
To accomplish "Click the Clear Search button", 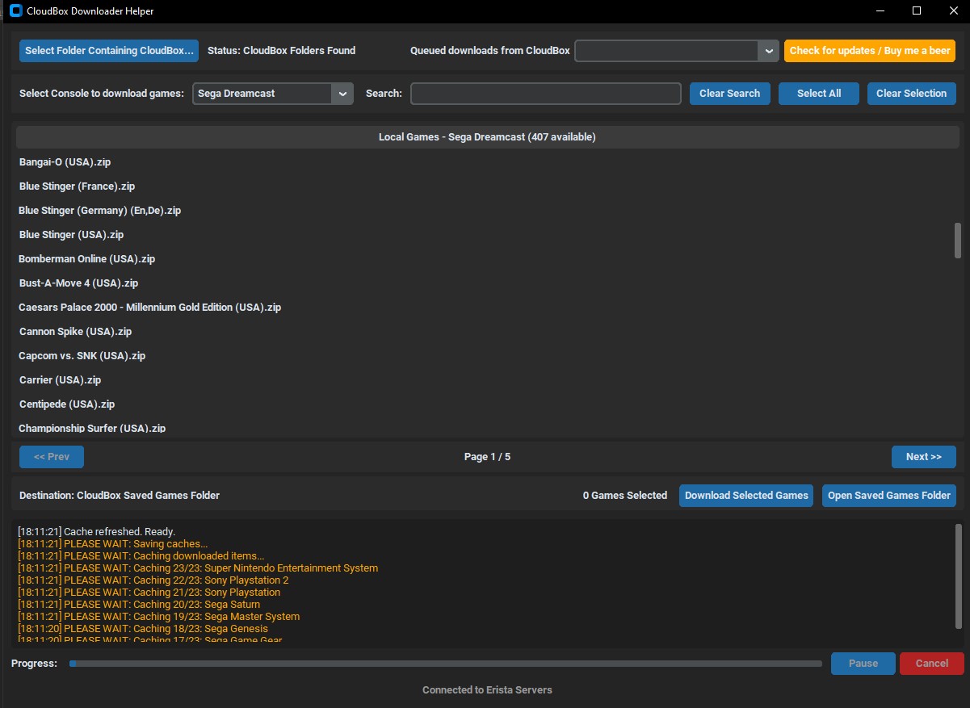I will click(730, 94).
